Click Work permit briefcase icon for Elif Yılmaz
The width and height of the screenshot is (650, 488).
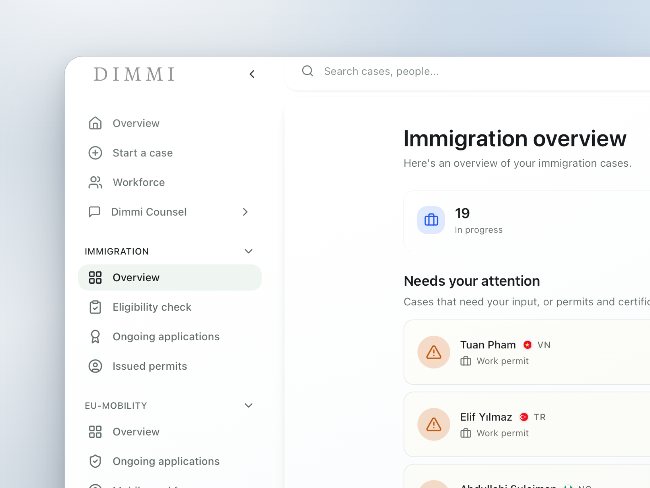(x=466, y=433)
